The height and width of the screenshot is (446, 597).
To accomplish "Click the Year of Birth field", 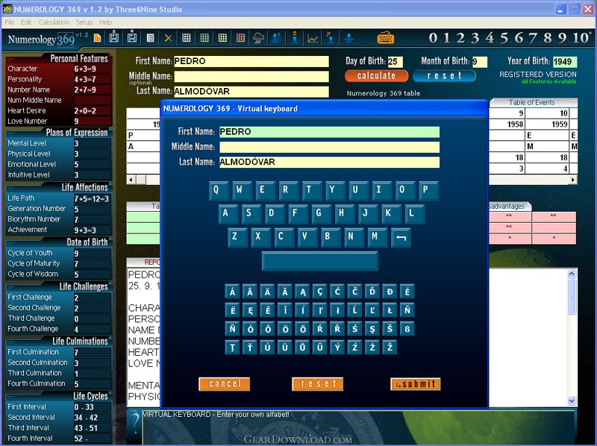I will click(565, 62).
